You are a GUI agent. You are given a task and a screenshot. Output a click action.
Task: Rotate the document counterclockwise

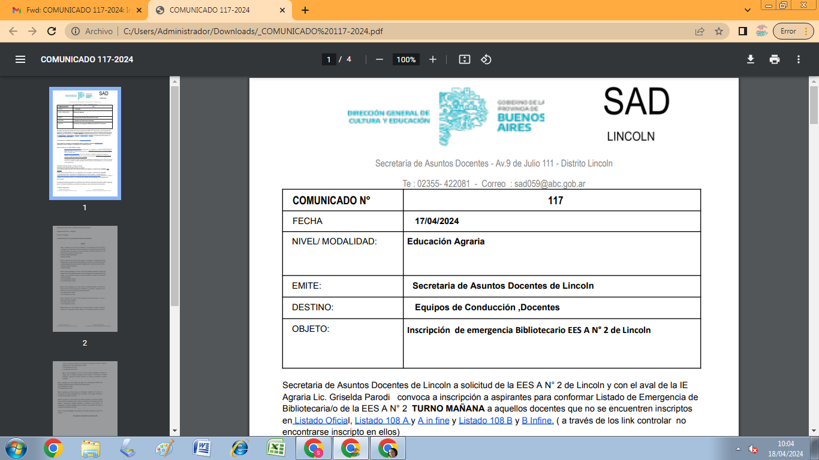(486, 59)
